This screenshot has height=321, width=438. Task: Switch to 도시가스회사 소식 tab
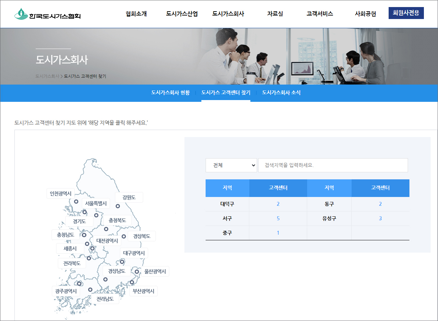click(x=281, y=93)
